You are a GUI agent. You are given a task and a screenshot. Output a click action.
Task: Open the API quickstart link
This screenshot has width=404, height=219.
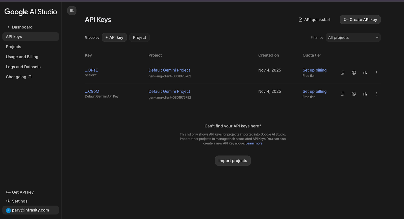click(x=315, y=20)
